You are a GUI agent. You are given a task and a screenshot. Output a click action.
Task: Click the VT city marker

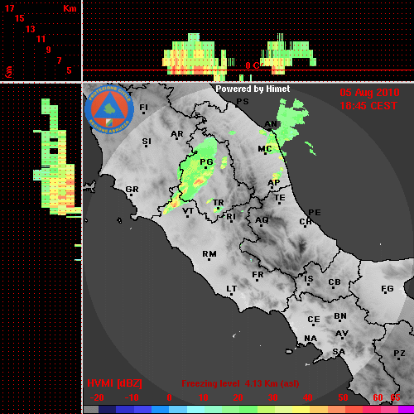tap(188, 216)
